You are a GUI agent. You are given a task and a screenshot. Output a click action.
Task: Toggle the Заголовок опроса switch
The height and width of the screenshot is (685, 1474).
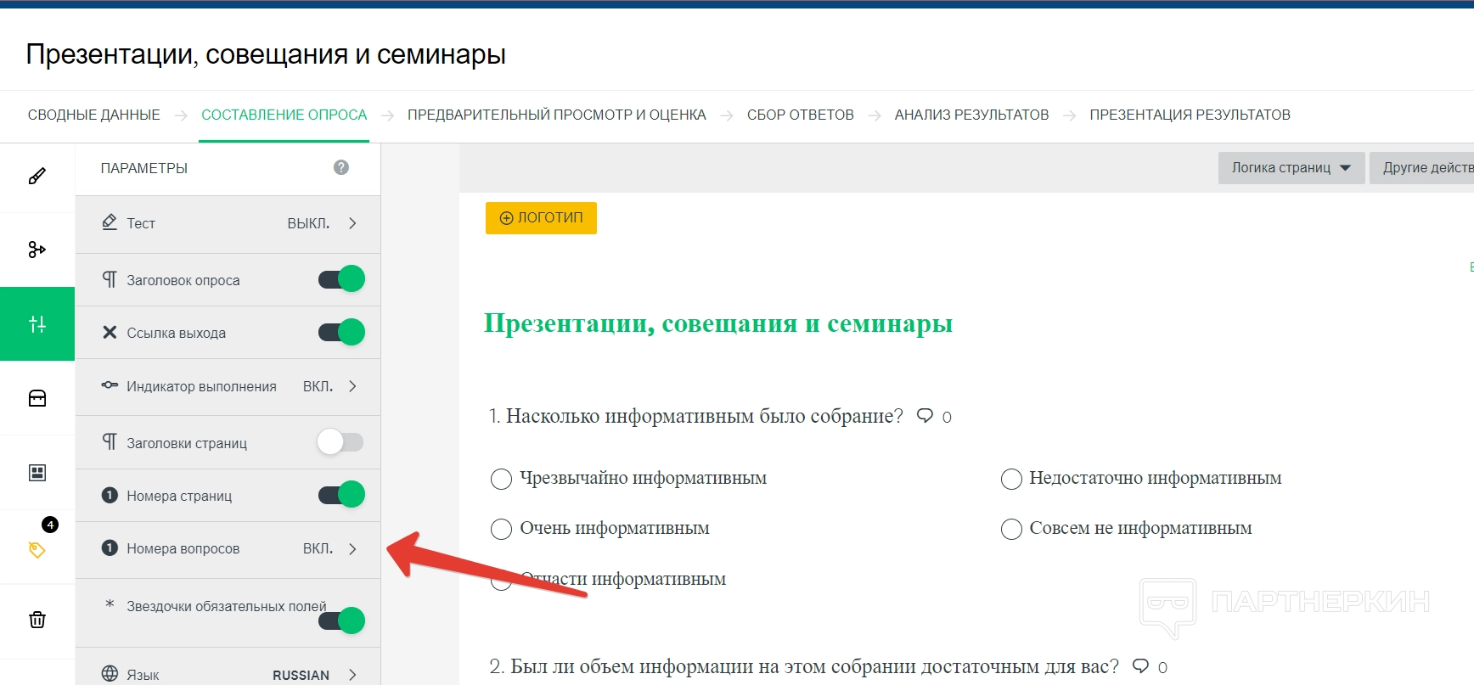click(x=341, y=278)
